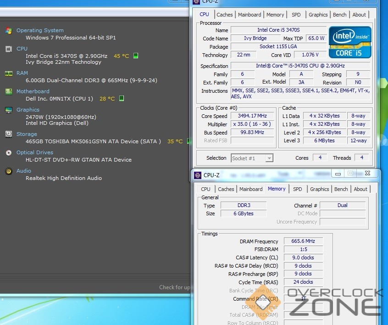Open Mainboard tab in the CPU-Z Memory window
Viewport: 388px width, 325px height.
coord(251,189)
